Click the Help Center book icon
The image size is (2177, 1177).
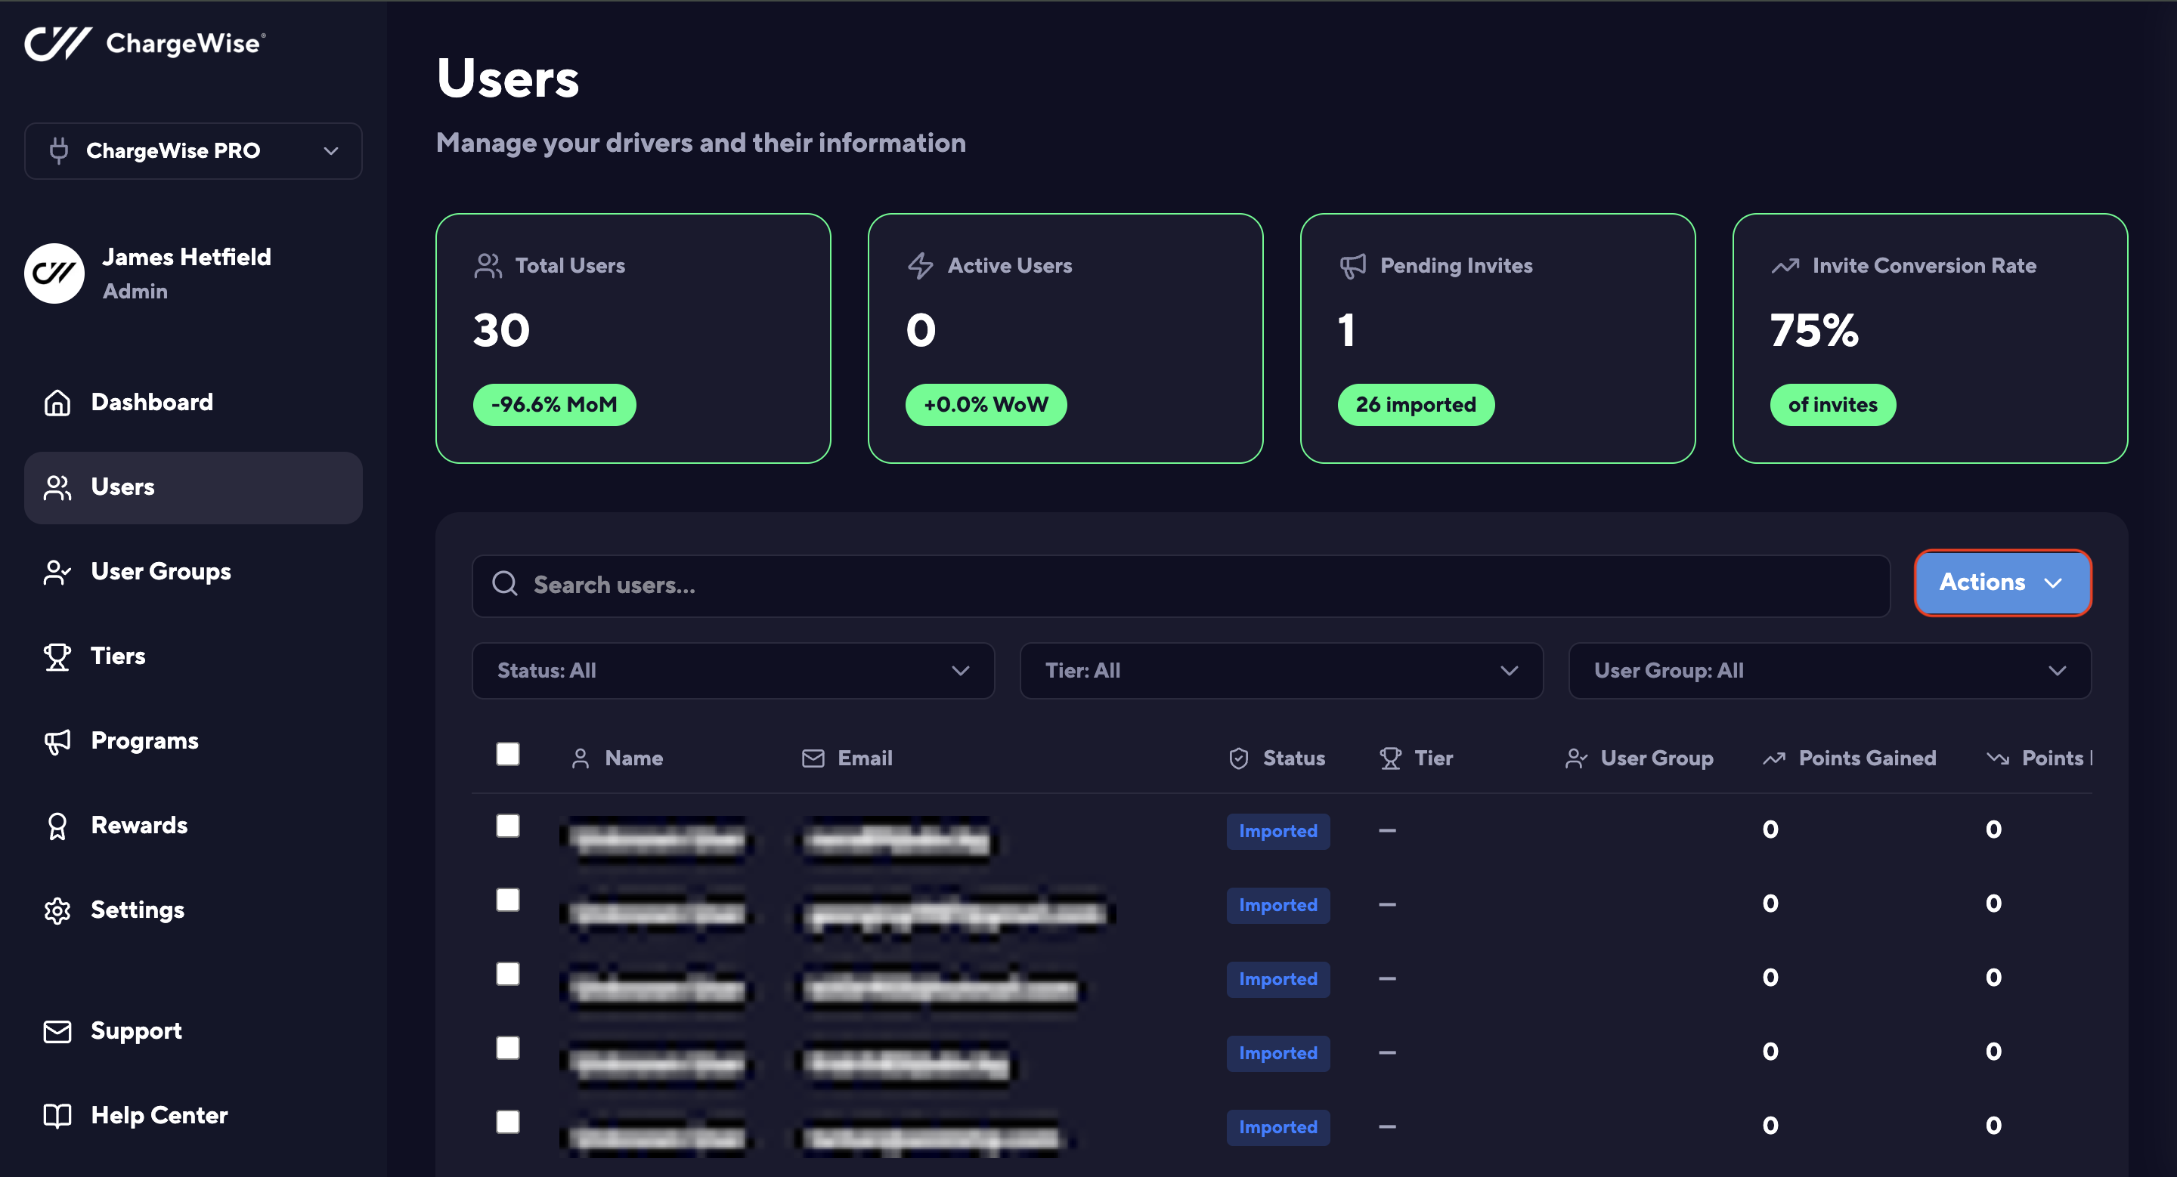tap(57, 1117)
